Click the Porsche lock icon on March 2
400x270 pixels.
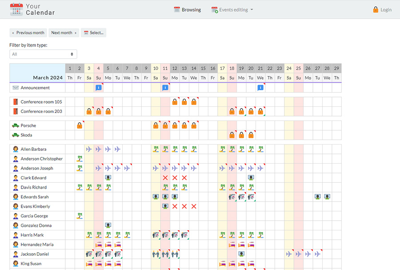(x=80, y=126)
